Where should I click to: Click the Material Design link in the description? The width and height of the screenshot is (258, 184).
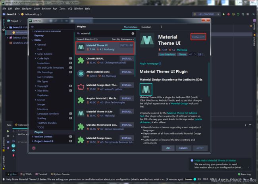point(179,103)
